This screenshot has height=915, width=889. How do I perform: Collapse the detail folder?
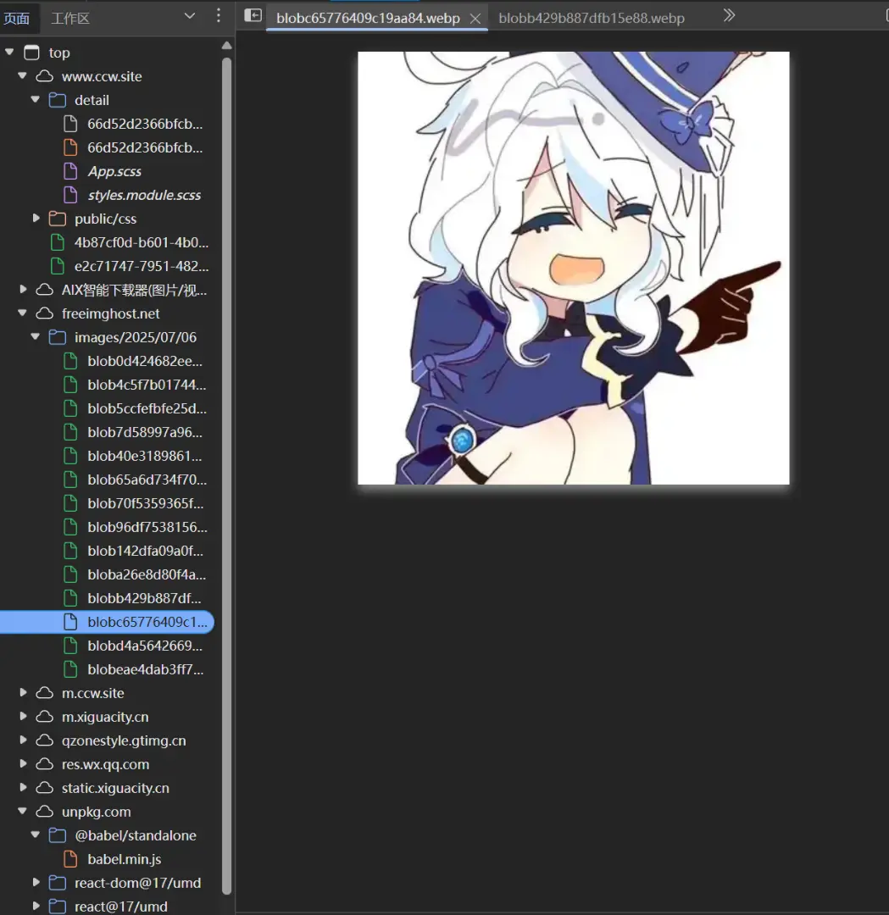tap(35, 100)
